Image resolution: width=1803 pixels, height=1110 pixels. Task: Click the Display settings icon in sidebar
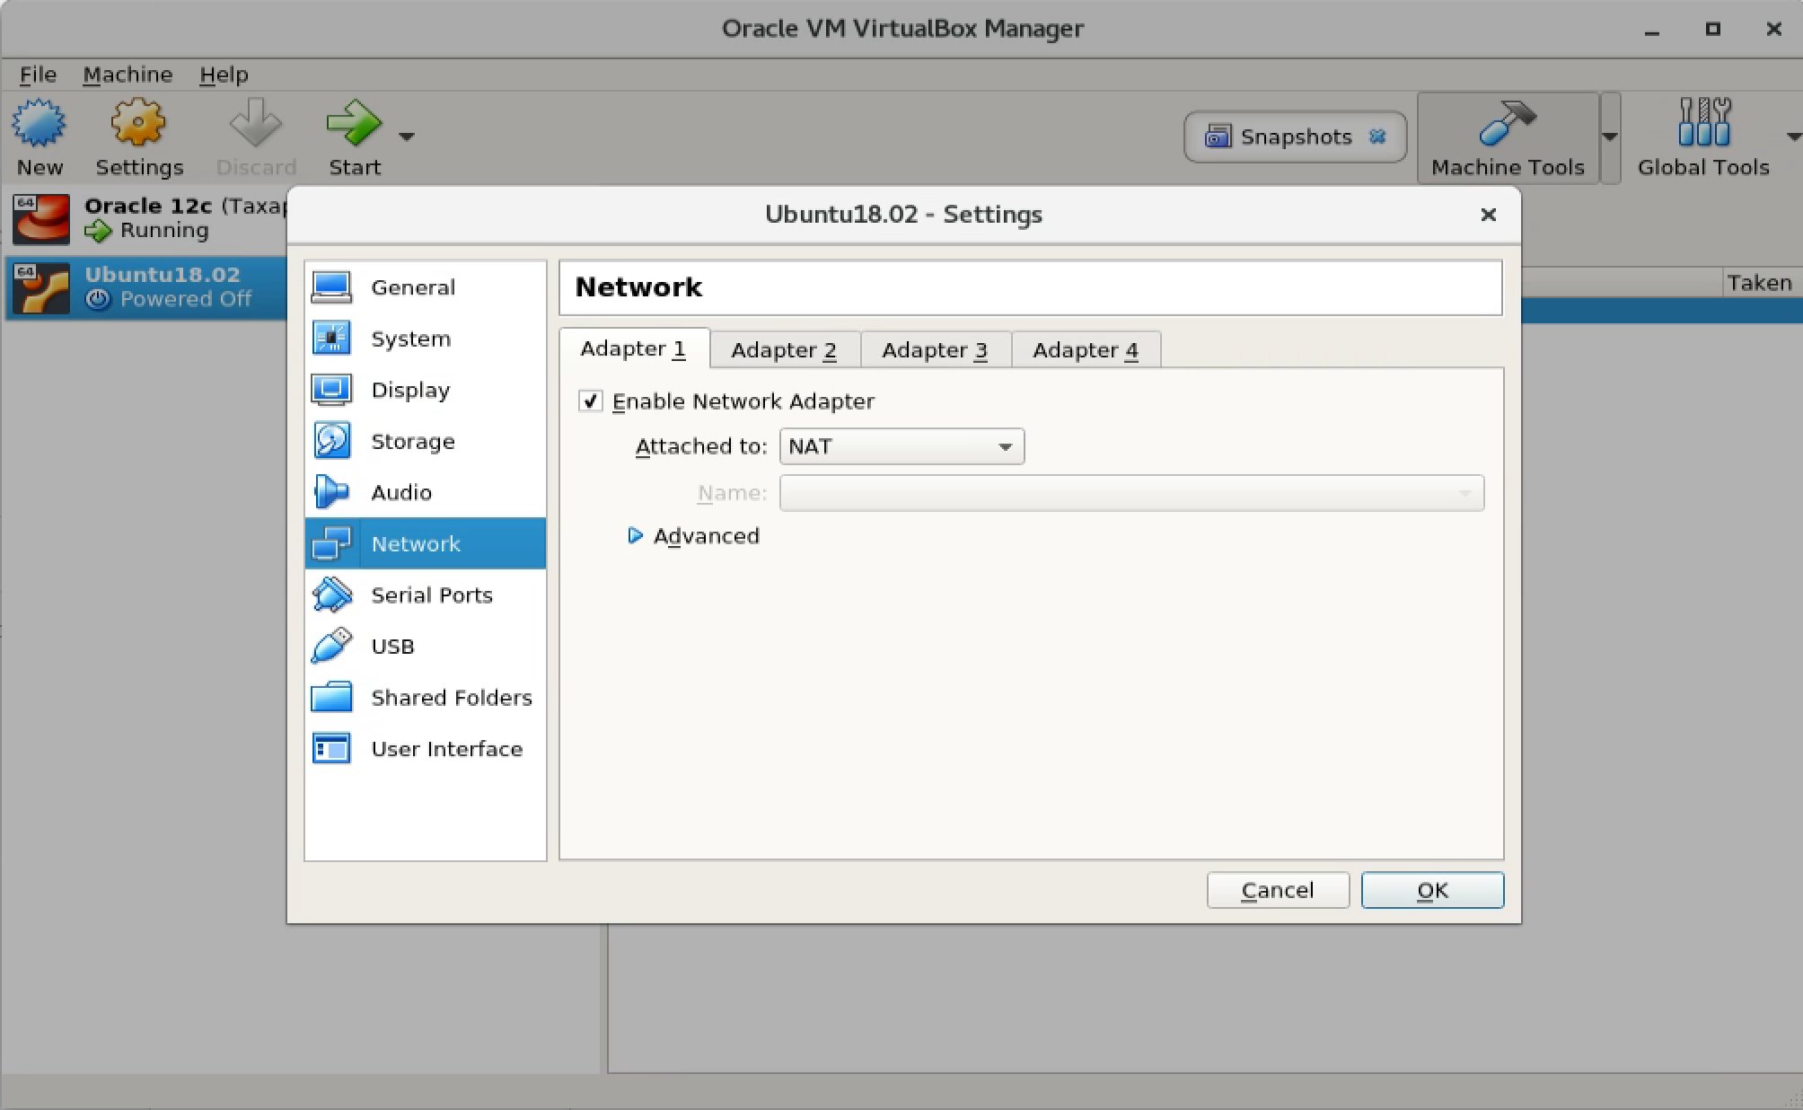(x=332, y=389)
